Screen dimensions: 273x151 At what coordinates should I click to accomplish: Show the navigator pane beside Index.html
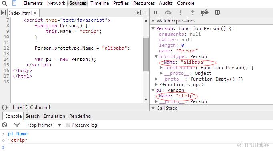click(x=3, y=12)
